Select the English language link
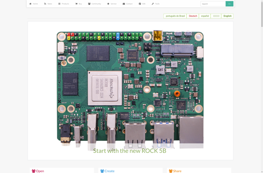Screen dimensions: 263x173 click(227, 16)
